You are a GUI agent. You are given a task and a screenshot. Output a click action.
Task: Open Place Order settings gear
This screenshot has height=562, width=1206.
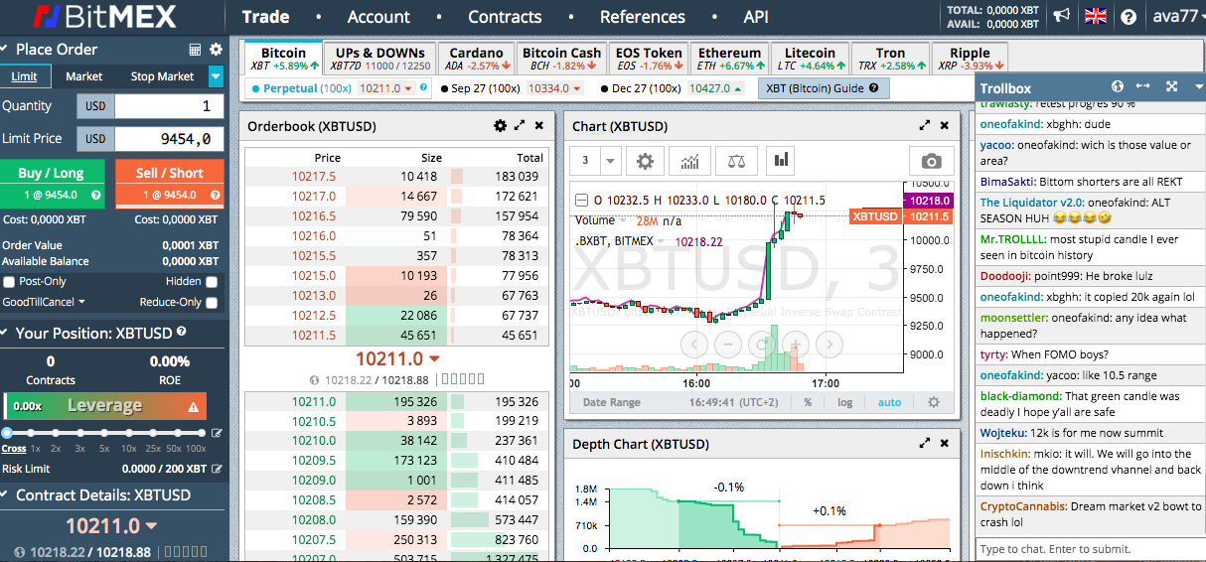[x=216, y=50]
